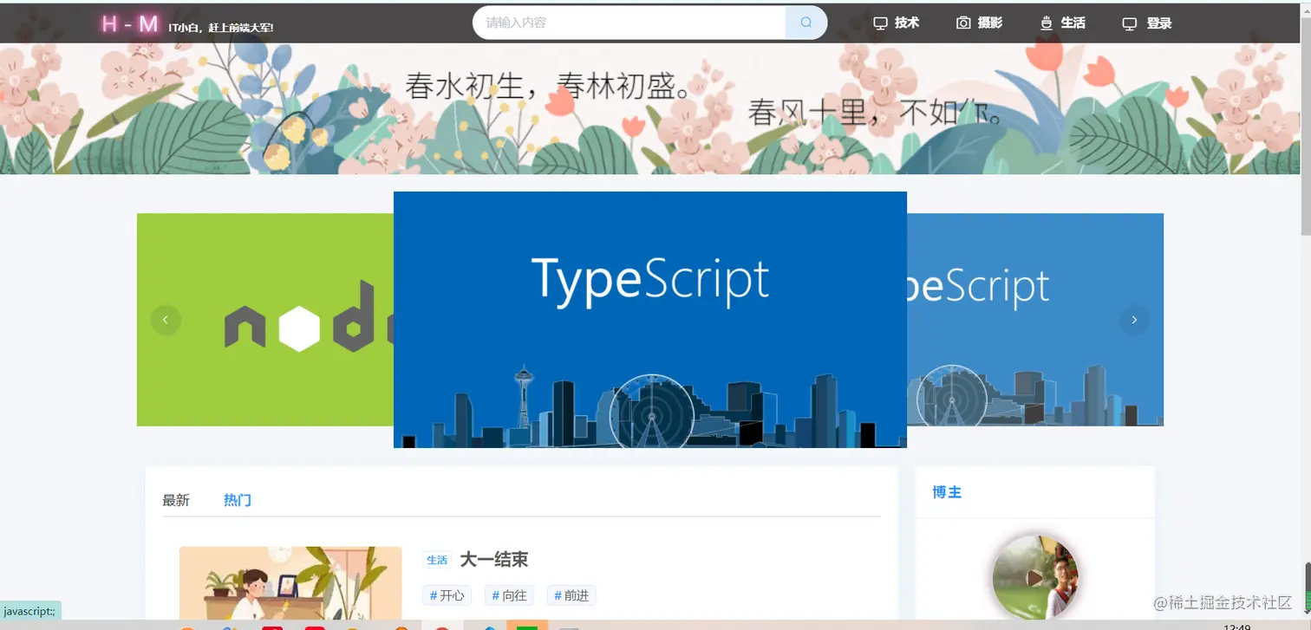
Task: Show previous carousel slide with left arrow
Action: pos(166,320)
